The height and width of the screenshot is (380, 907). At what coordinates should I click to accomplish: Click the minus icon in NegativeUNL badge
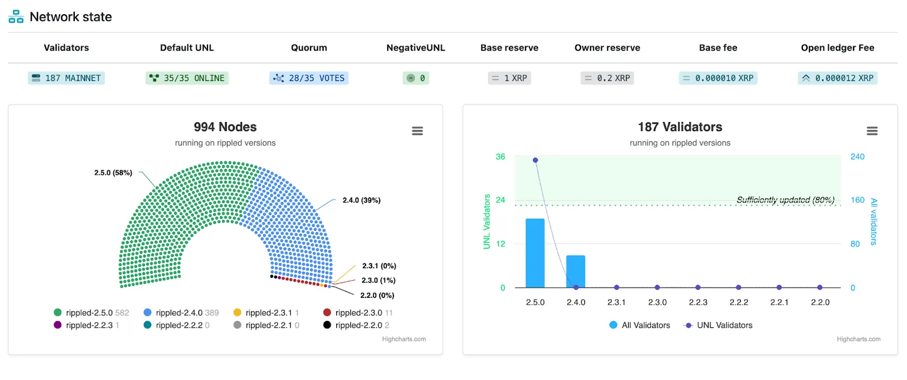click(410, 78)
